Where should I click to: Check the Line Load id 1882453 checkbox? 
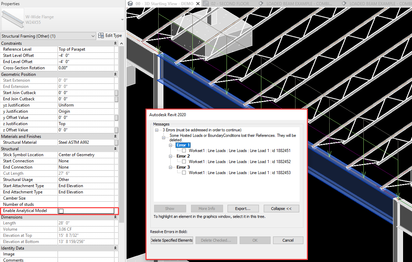184,173
